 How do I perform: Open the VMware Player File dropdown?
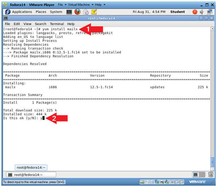tap(62, 5)
